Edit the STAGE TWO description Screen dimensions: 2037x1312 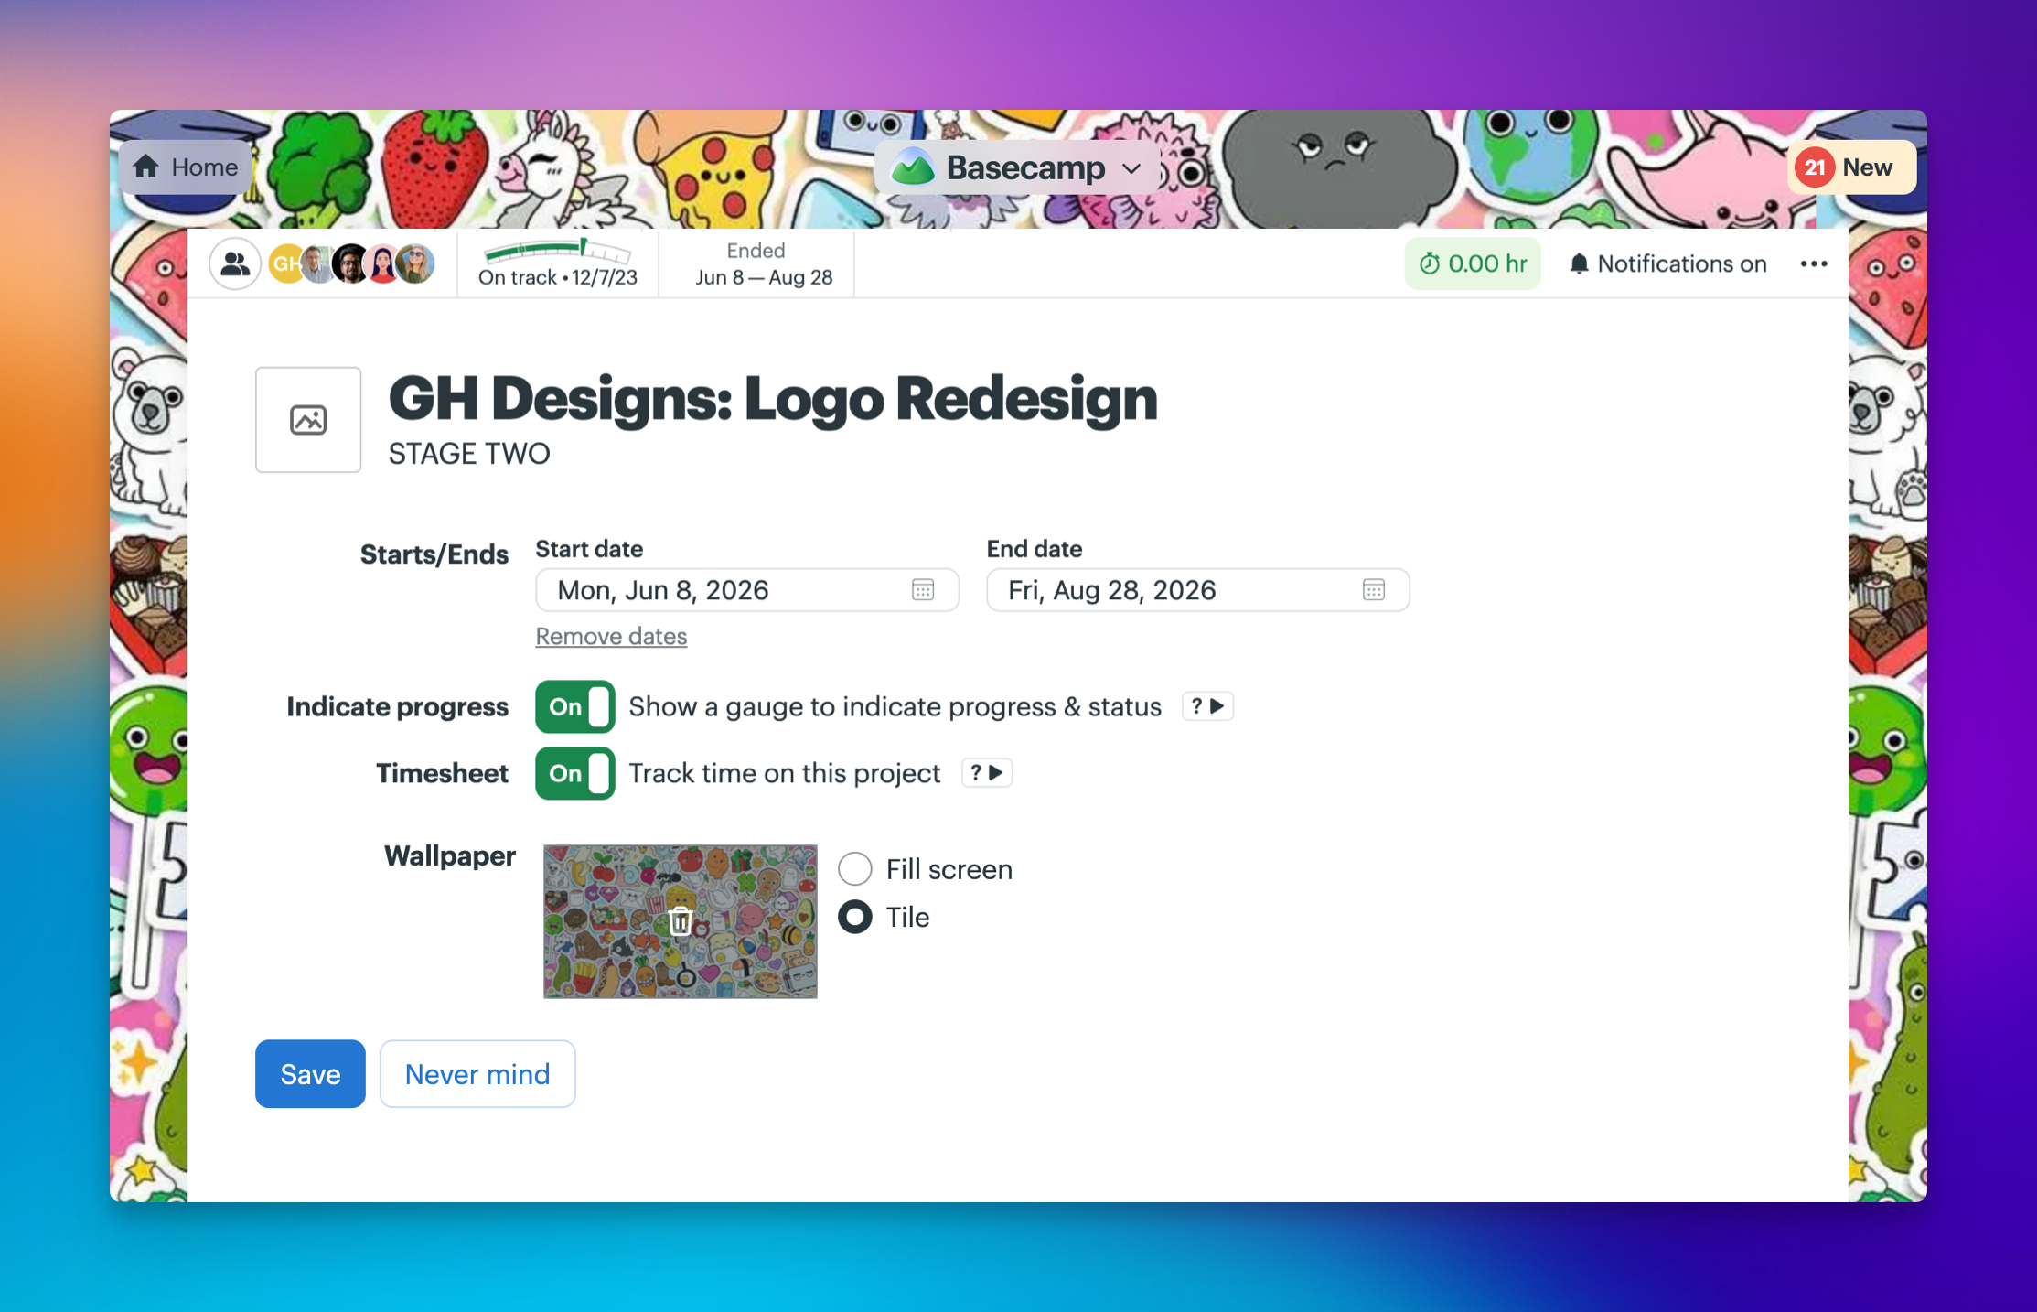coord(469,454)
